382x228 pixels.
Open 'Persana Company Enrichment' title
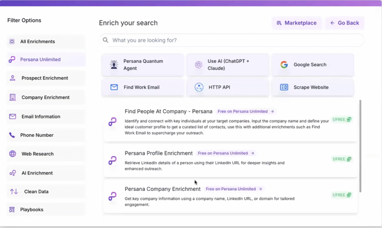tap(163, 189)
